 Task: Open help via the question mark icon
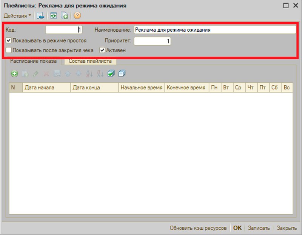pos(77,15)
